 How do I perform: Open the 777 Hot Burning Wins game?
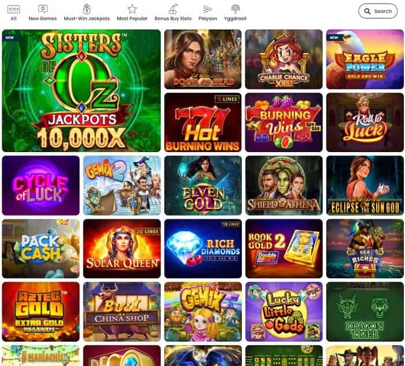(x=203, y=123)
